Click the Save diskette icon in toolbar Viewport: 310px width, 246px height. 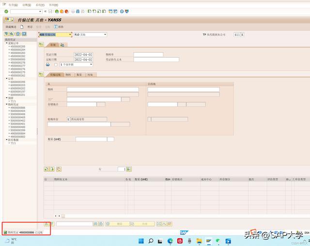point(50,12)
